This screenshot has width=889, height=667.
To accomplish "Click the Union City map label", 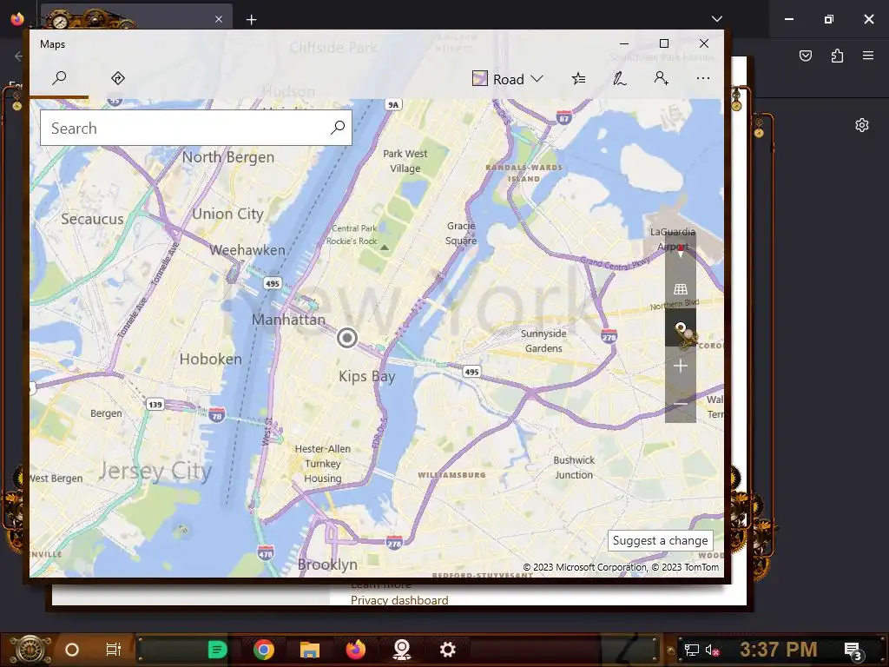I will click(228, 214).
